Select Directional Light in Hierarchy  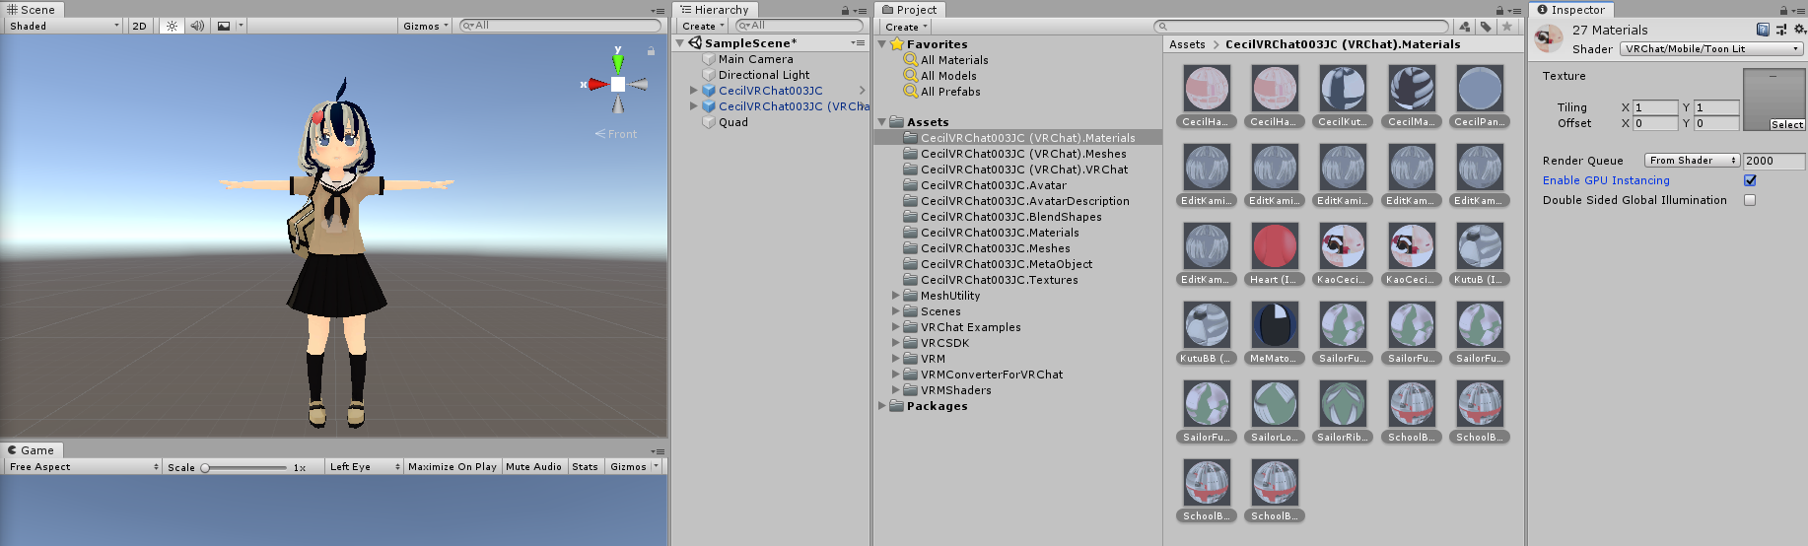click(764, 75)
